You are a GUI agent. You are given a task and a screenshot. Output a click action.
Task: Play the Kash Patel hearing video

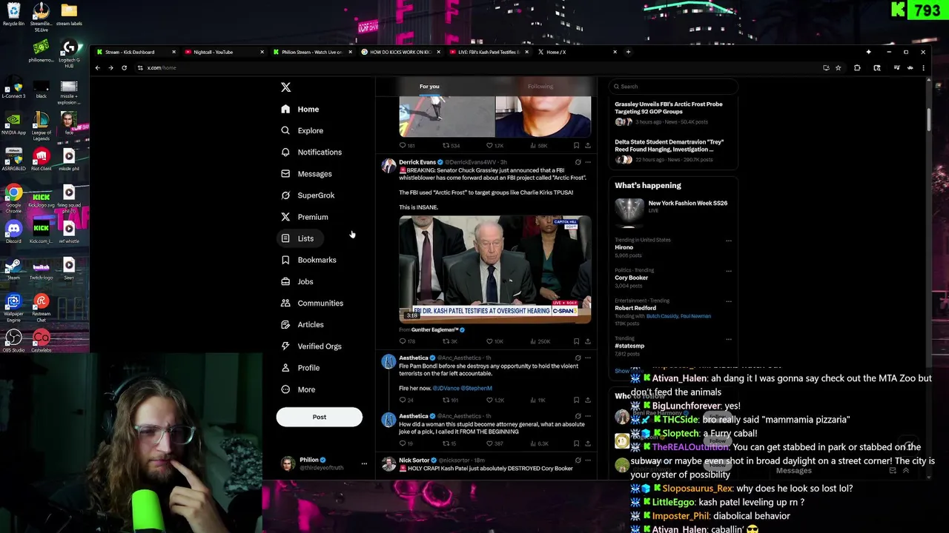495,269
